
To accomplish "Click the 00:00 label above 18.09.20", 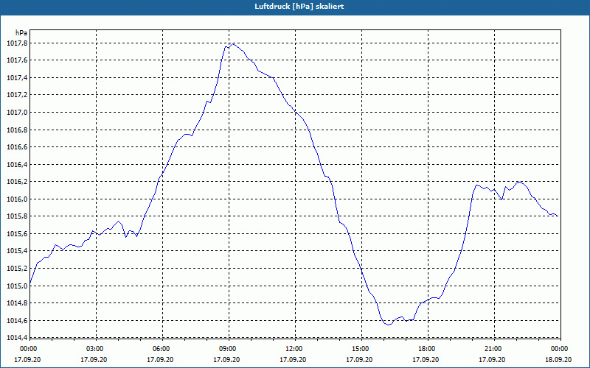I will (x=559, y=349).
